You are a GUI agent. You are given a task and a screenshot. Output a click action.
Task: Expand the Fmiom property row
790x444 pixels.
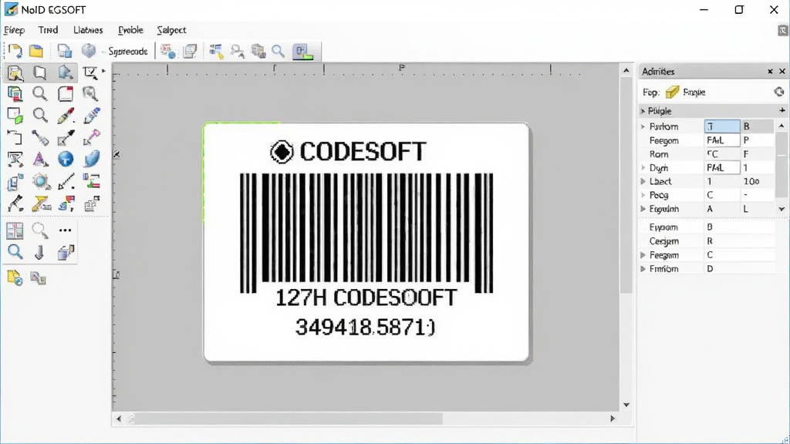click(x=643, y=269)
